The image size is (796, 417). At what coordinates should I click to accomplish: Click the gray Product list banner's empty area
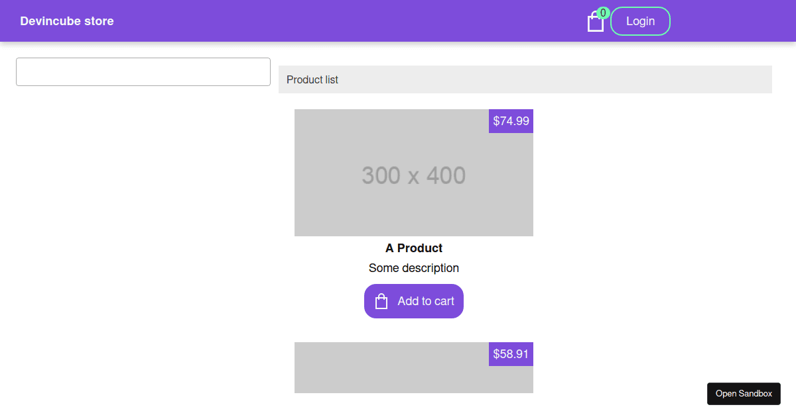click(x=564, y=79)
